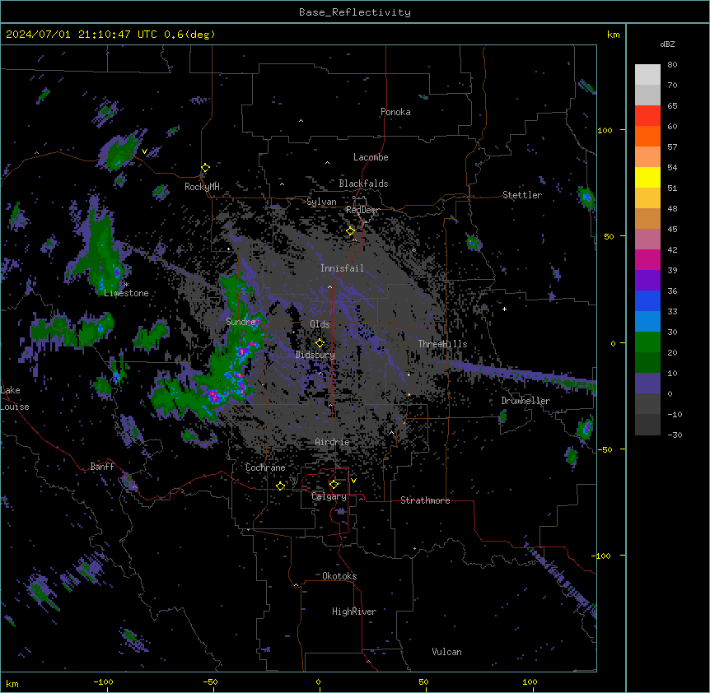Click the Blackfalds city label
Screen dimensions: 710x693
click(x=363, y=184)
